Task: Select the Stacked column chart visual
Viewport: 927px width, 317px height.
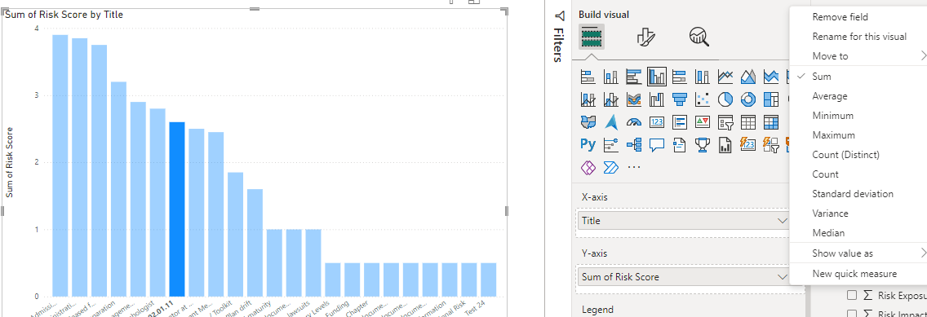Action: [610, 76]
